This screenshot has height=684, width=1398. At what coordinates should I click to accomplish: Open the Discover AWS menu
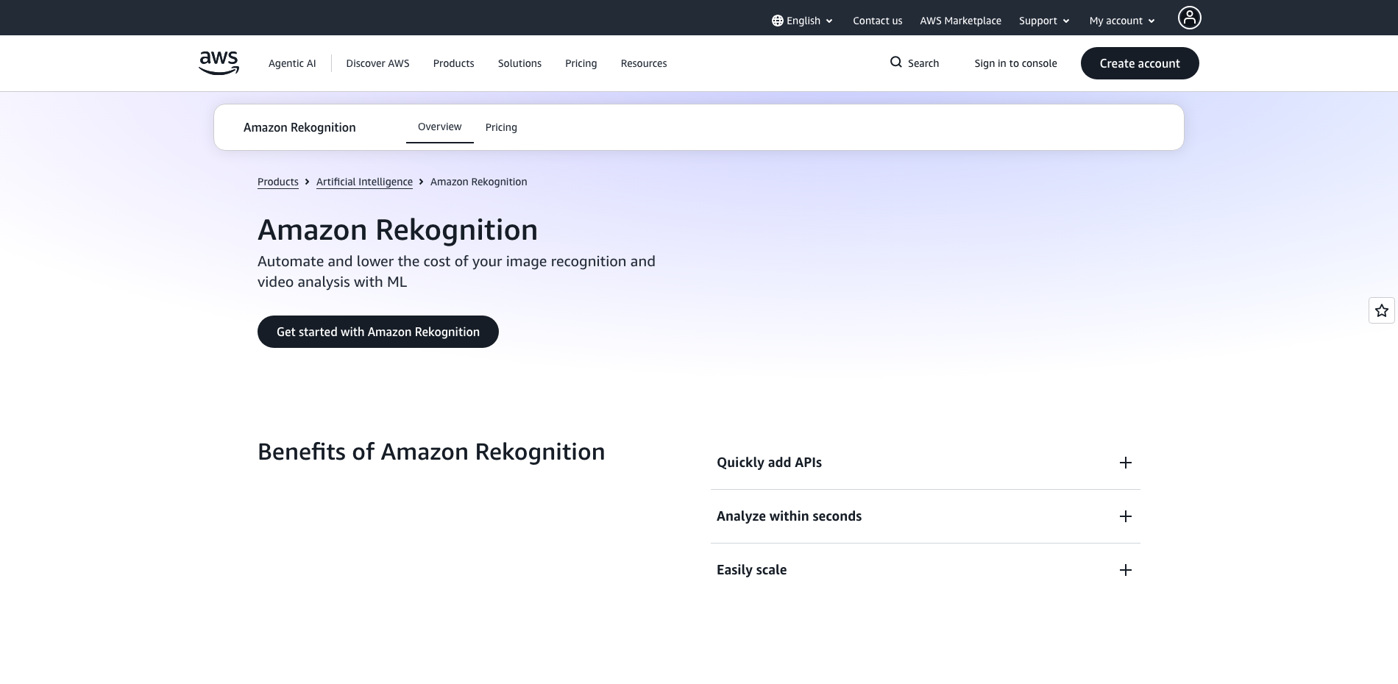pos(377,63)
